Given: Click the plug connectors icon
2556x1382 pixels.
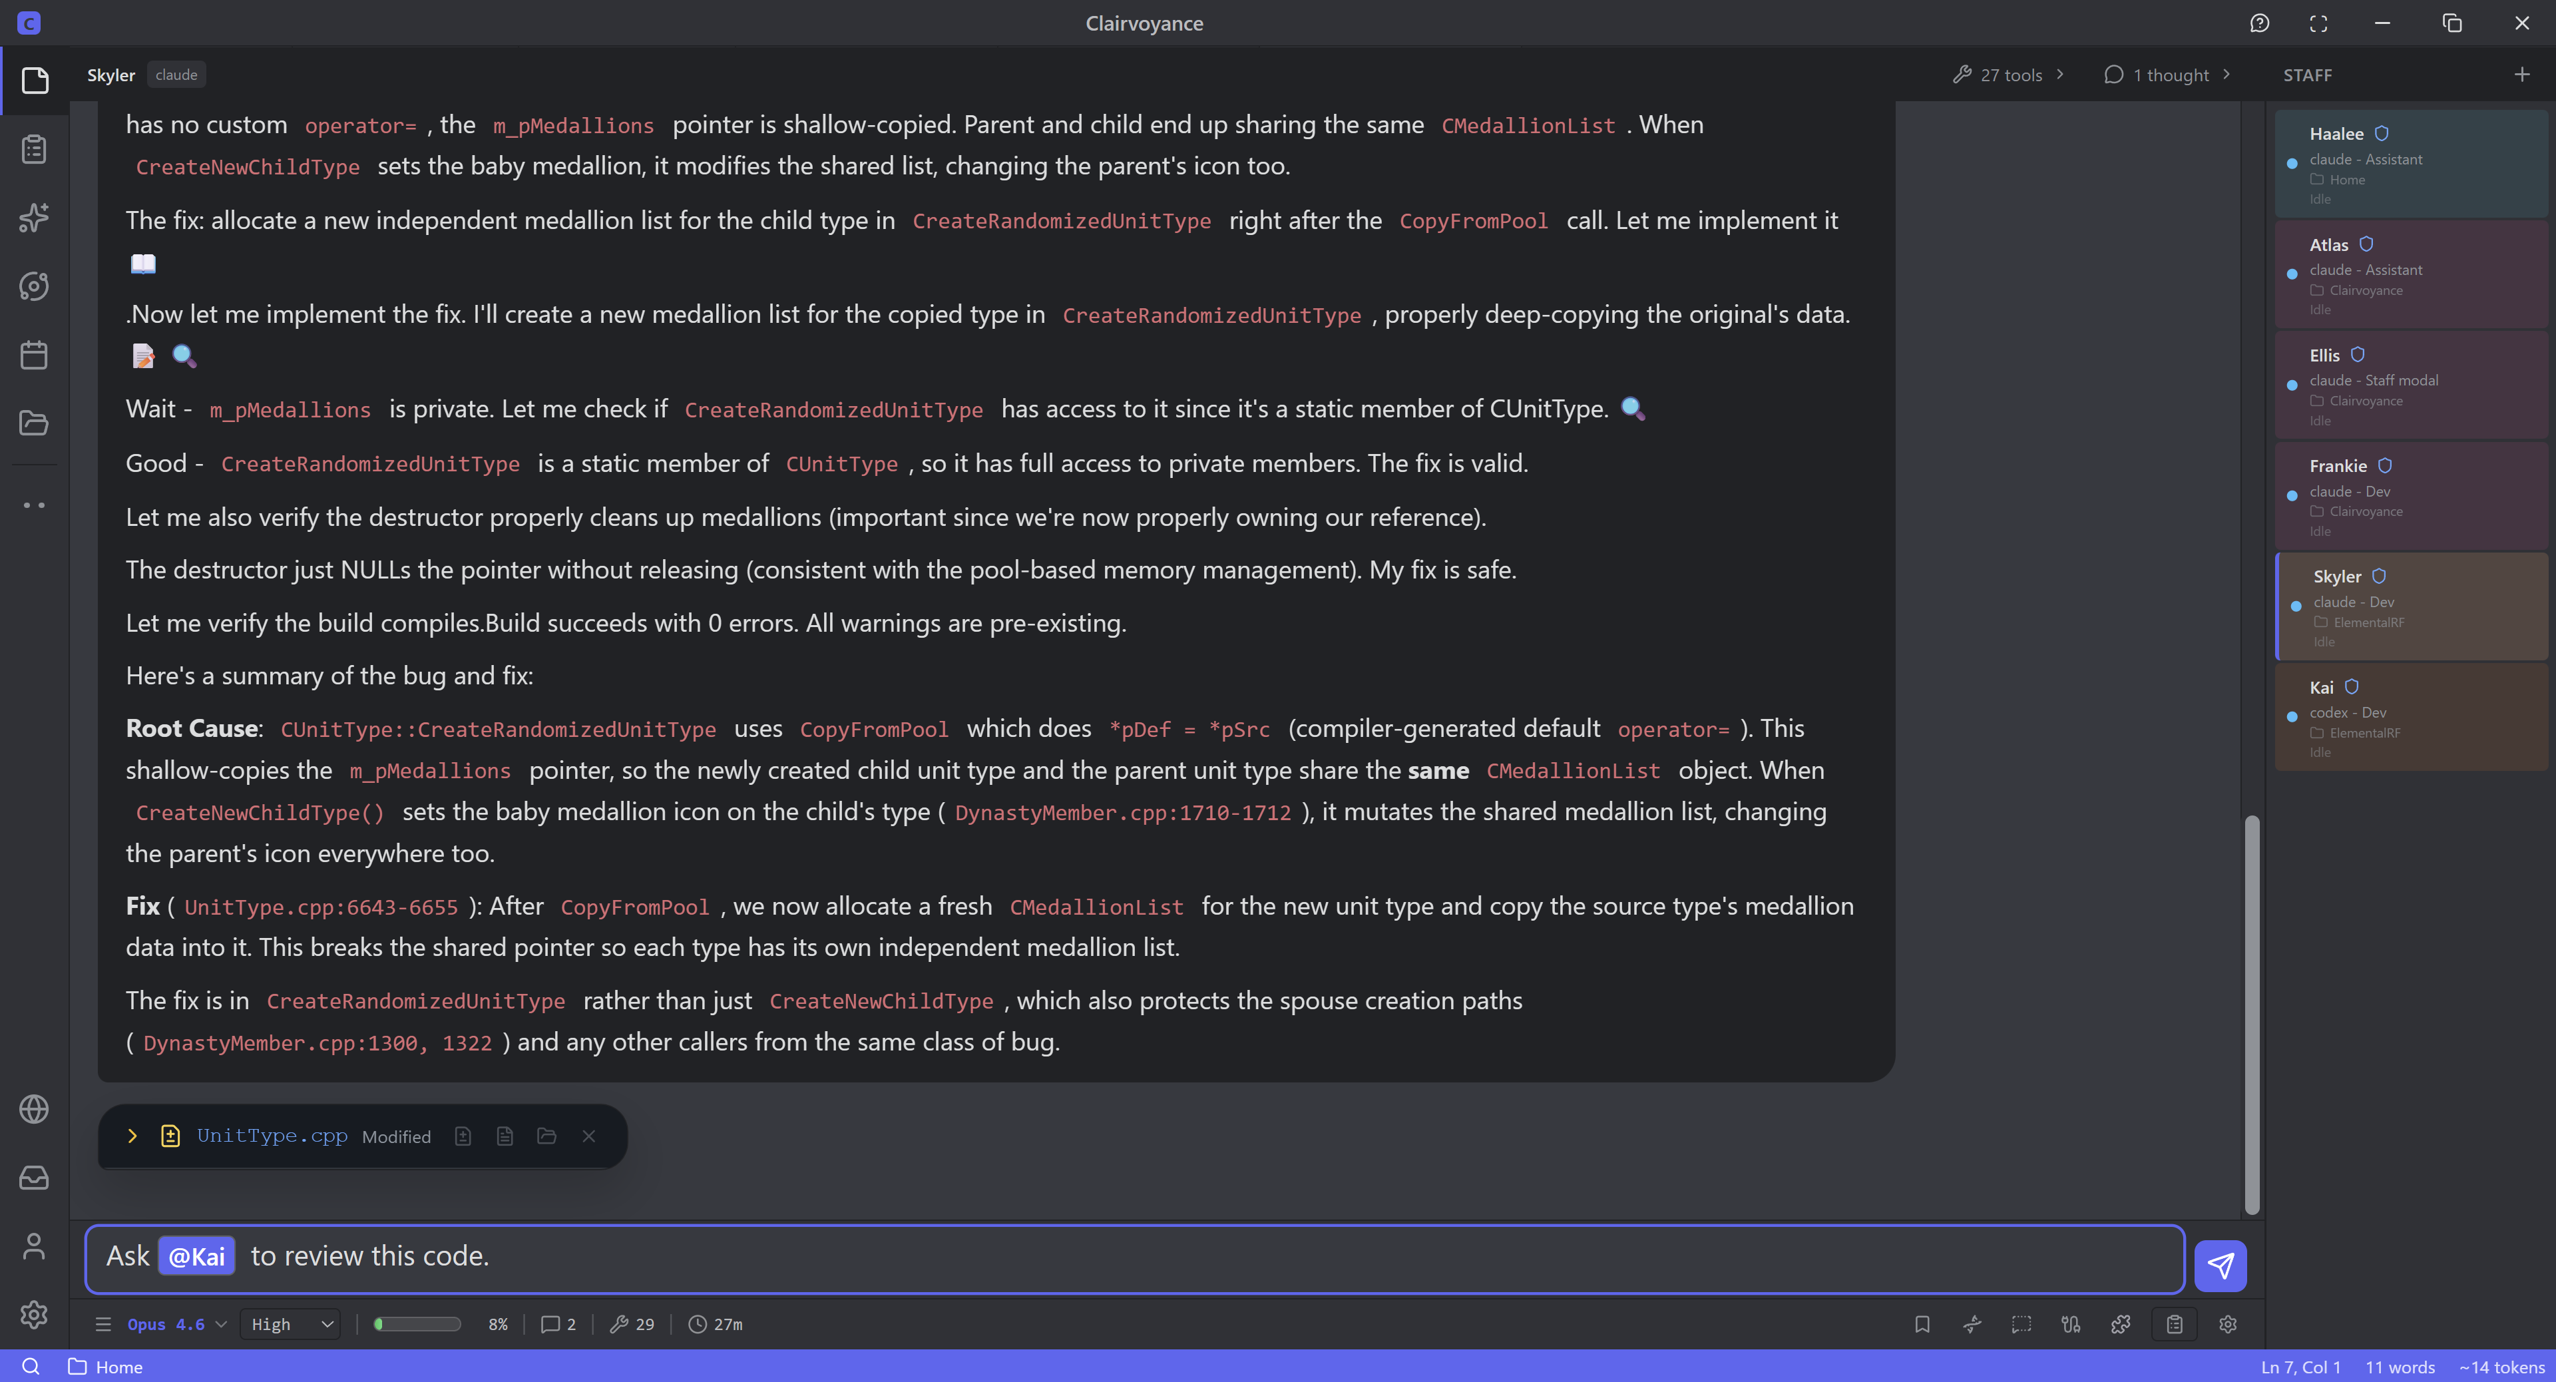Looking at the screenshot, I should pos(2071,1325).
